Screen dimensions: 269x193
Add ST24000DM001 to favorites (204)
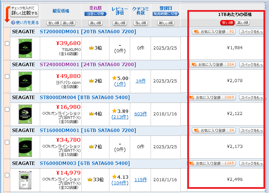coord(213,64)
